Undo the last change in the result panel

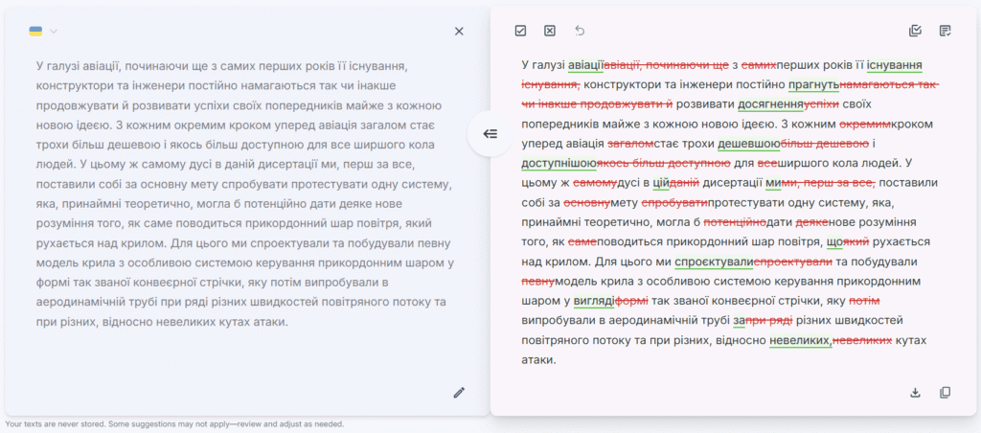coord(579,31)
